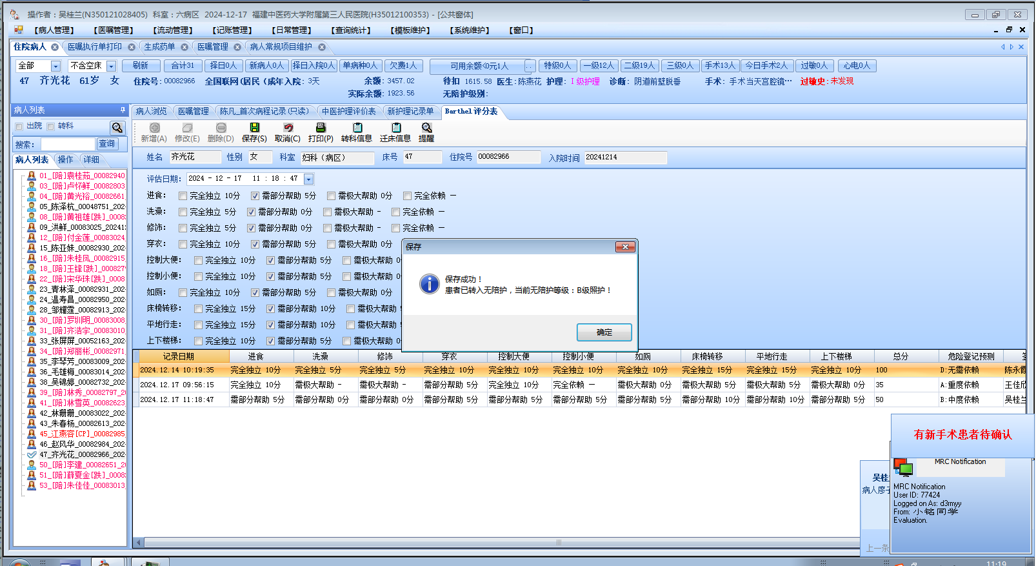Screen dimensions: 1036x566
Task: Check 完全独立 5分 in the 洗澡 row
Action: tap(183, 212)
